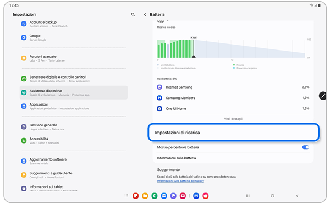Image resolution: width=330 pixels, height=204 pixels.
Task: Open Informazioni sul tablet icon
Action: click(x=24, y=189)
